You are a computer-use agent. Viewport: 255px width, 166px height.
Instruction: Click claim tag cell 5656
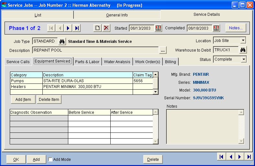[x=143, y=81]
